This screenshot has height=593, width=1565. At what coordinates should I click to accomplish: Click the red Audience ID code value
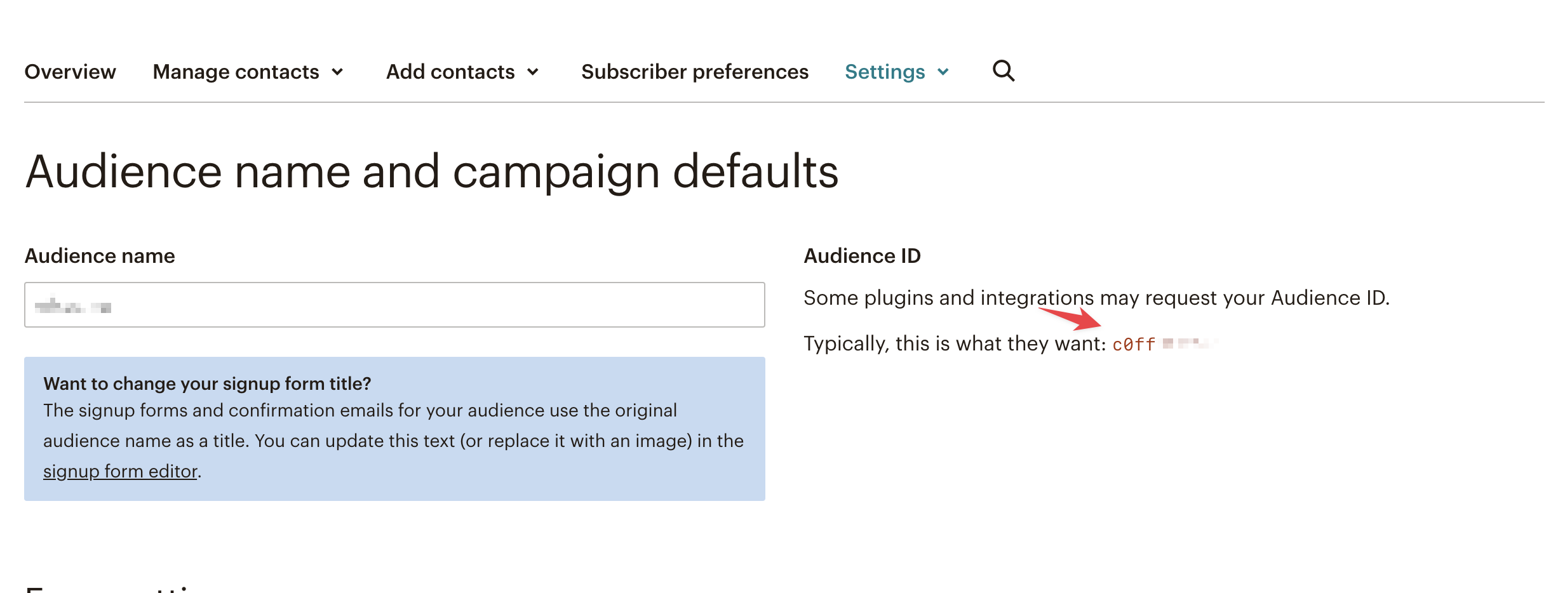click(x=1133, y=344)
